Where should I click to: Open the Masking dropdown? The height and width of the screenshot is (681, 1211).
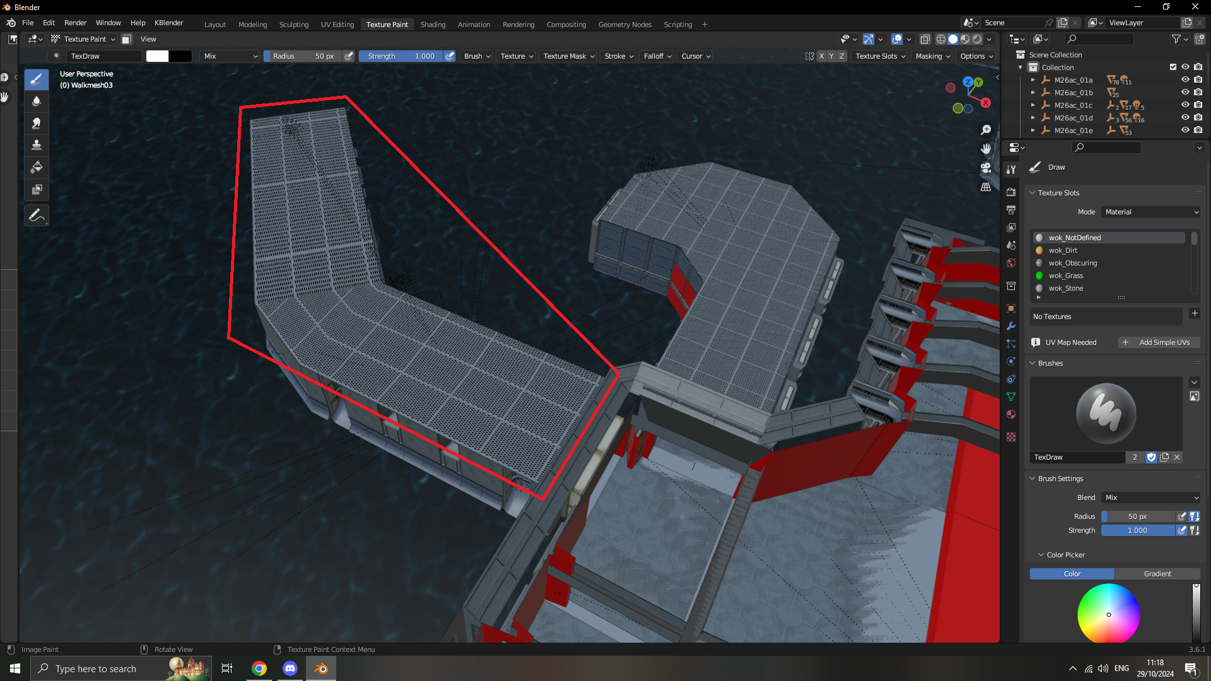(933, 56)
